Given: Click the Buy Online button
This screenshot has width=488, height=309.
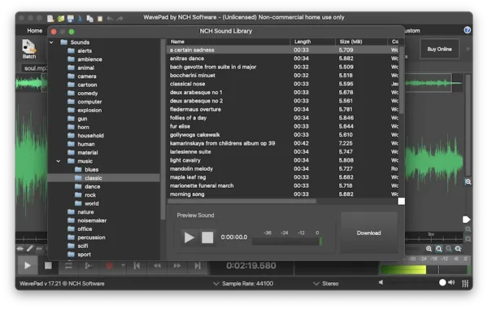Looking at the screenshot, I should [x=439, y=49].
